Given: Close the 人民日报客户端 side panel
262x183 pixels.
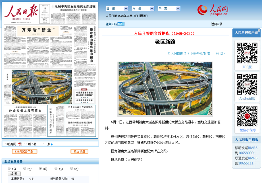Looking at the screenshot, I should (x=259, y=30).
